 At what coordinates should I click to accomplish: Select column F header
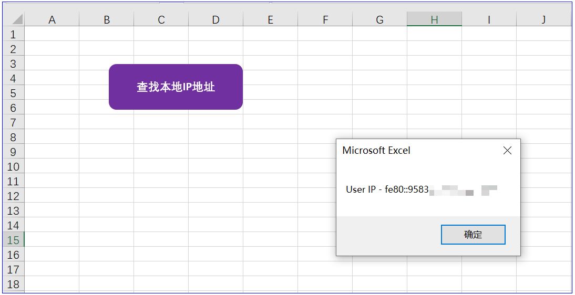pos(325,19)
